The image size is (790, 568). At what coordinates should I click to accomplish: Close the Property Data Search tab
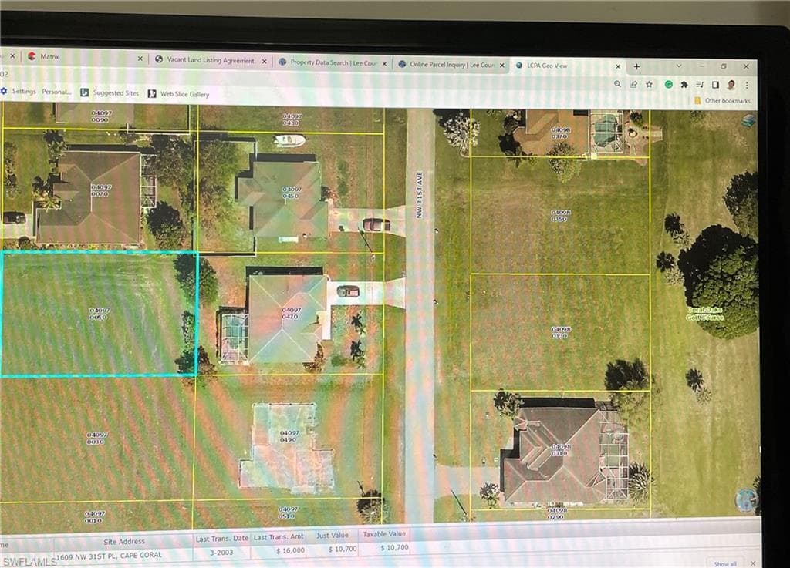pyautogui.click(x=384, y=64)
